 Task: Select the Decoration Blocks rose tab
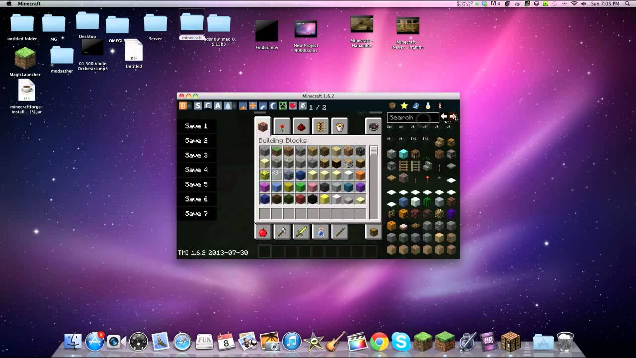[x=282, y=127]
